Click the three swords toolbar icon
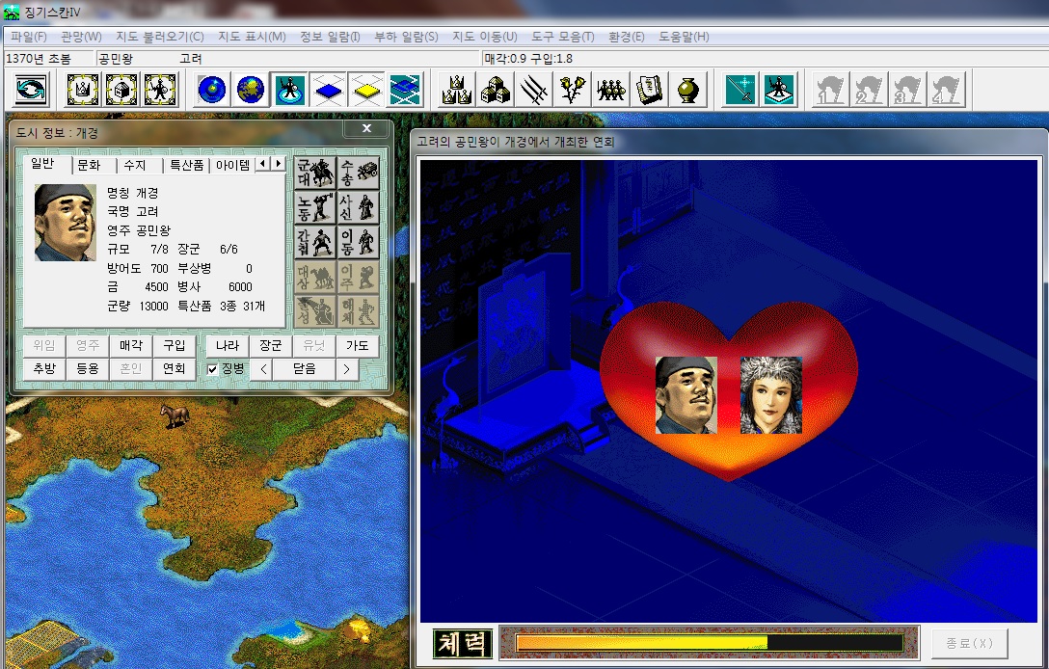The image size is (1049, 669). pos(534,89)
